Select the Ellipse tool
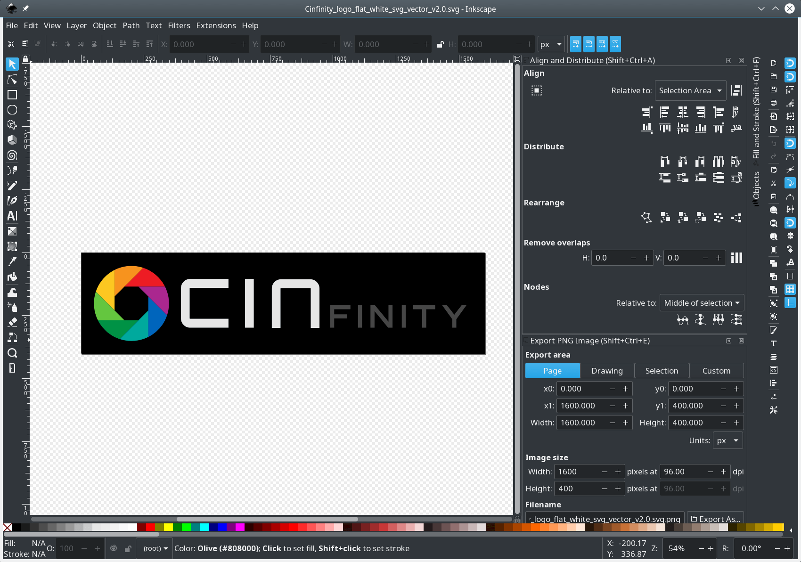The width and height of the screenshot is (801, 562). click(x=12, y=110)
